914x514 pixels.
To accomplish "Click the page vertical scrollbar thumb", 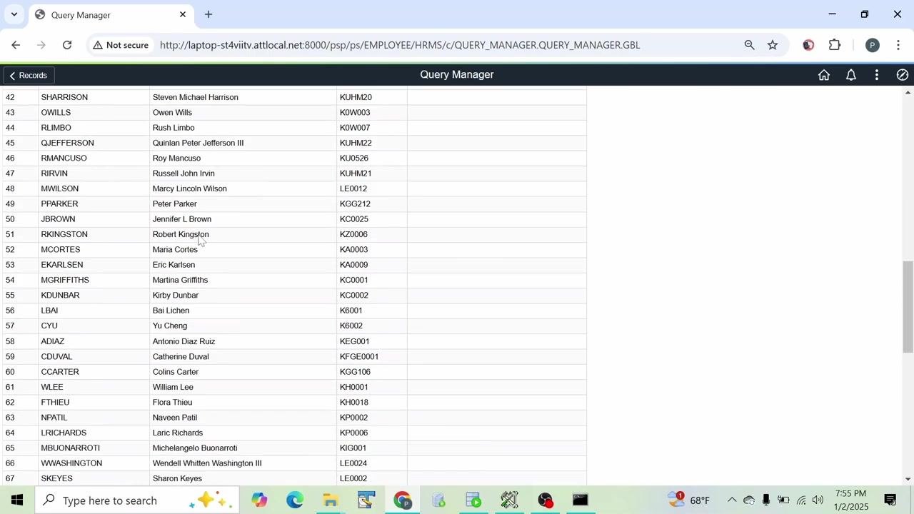I will (x=908, y=307).
